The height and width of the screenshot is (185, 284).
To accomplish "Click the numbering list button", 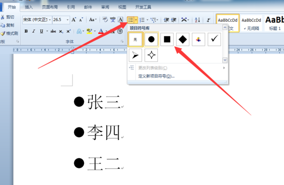I will tap(142, 20).
